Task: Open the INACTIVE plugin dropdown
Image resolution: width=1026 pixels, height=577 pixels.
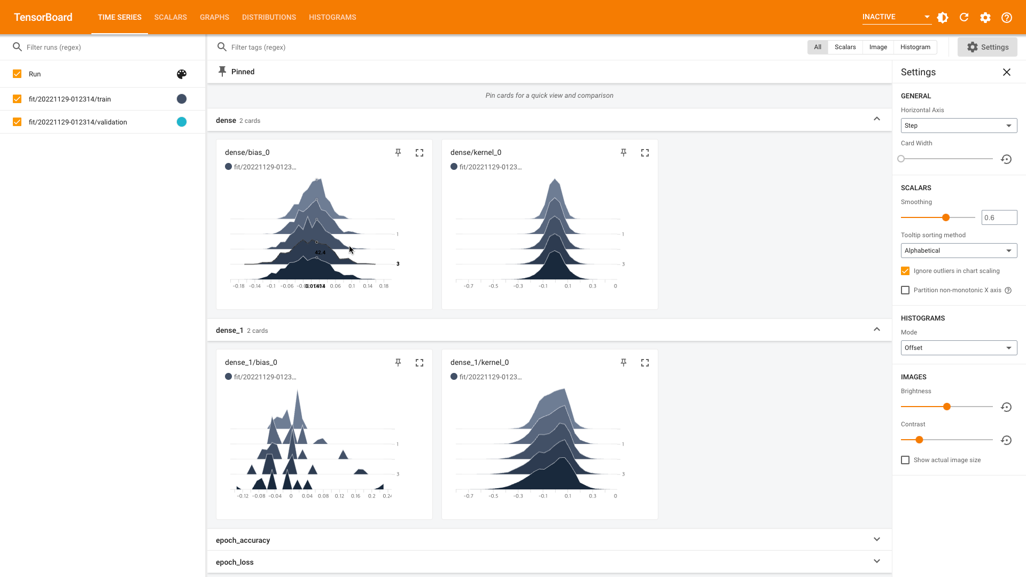Action: 896,17
